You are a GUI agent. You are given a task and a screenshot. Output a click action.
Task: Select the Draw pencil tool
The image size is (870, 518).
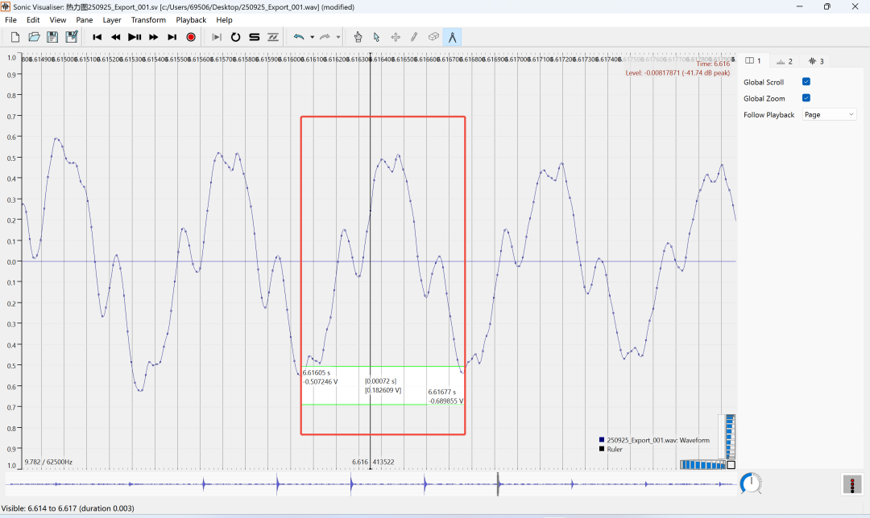[x=415, y=37]
